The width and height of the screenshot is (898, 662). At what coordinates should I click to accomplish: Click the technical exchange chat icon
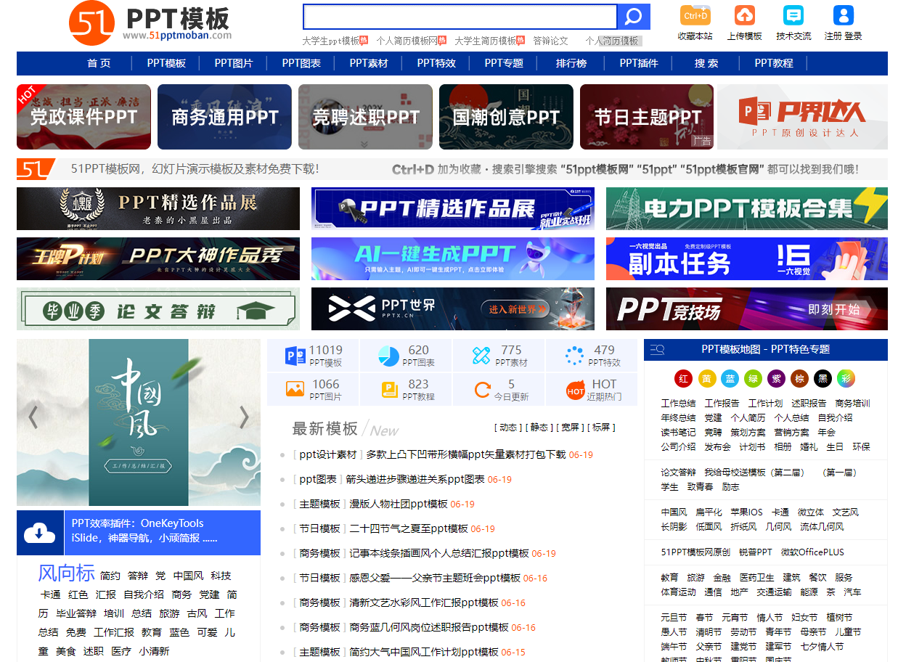pos(793,15)
